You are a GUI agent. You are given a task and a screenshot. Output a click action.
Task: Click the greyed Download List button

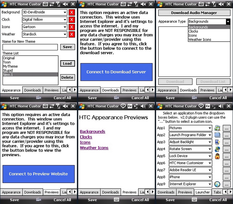(x=213, y=82)
